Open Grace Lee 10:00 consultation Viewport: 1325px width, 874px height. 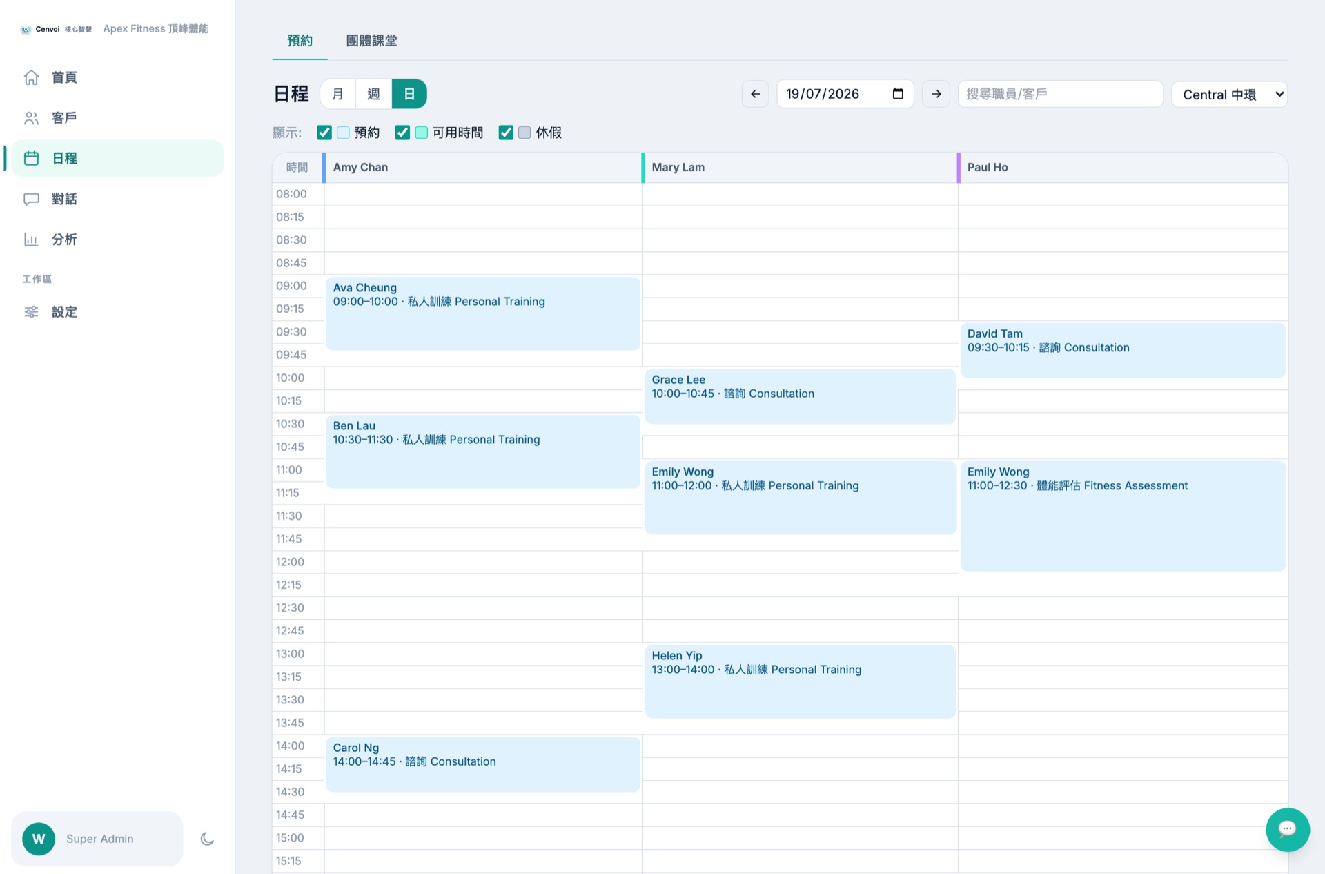point(801,396)
